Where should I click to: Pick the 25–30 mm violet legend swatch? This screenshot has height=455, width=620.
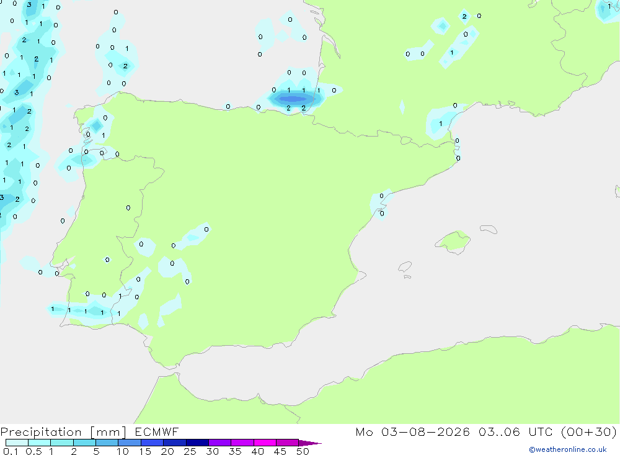tap(197, 443)
